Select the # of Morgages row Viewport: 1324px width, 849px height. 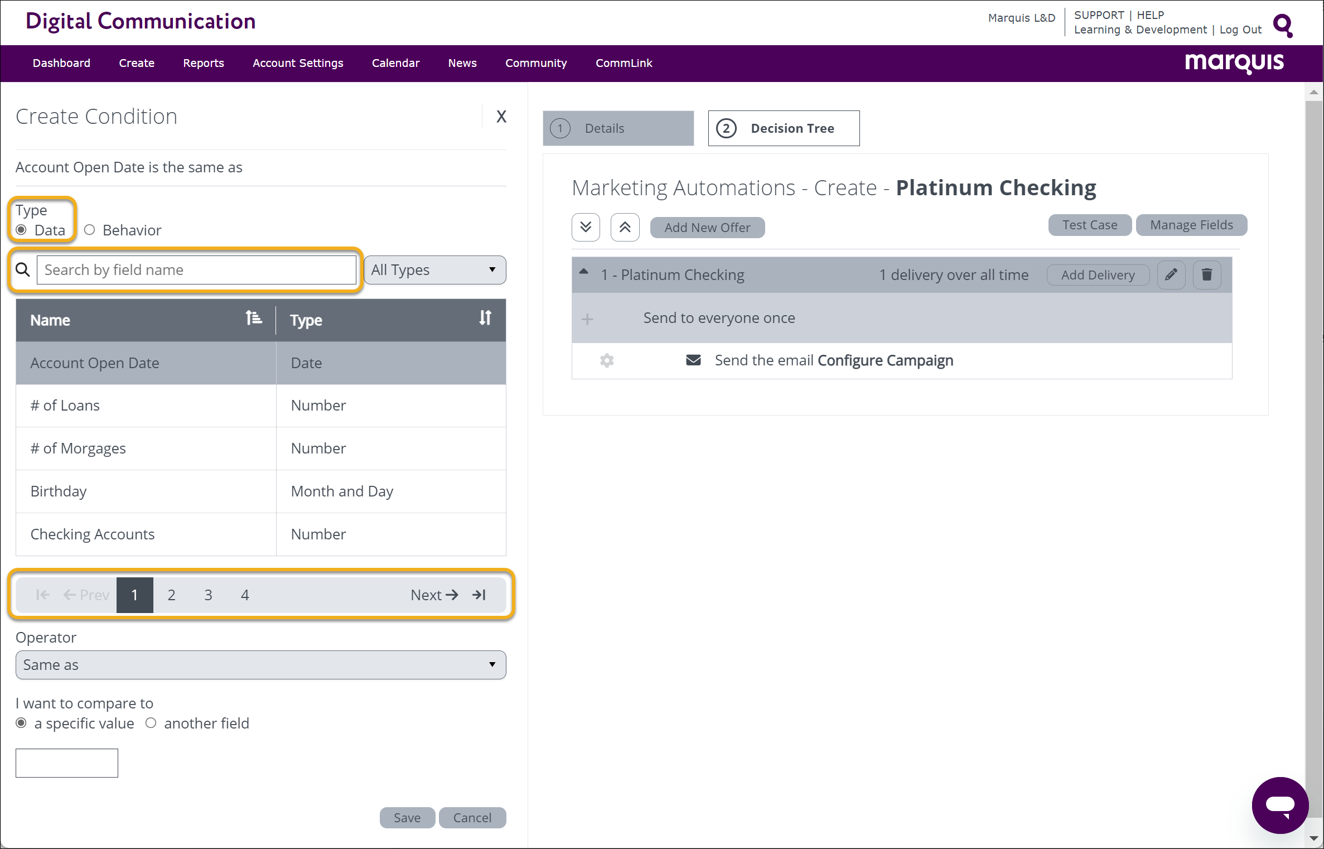[x=260, y=448]
